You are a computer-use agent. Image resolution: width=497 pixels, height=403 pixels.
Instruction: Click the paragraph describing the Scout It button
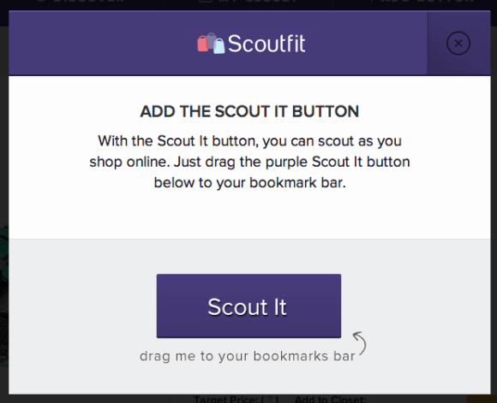click(x=249, y=162)
